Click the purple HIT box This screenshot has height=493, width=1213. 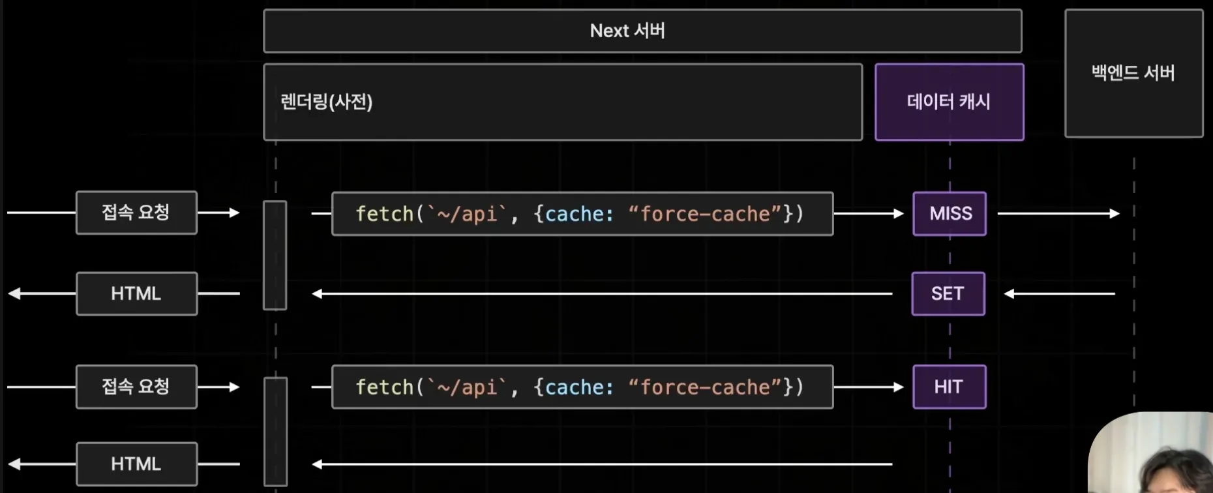click(949, 387)
